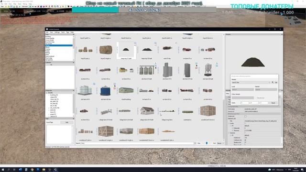This screenshot has width=306, height=172.
Task: Click in the local tags text box
Action: (x=59, y=135)
